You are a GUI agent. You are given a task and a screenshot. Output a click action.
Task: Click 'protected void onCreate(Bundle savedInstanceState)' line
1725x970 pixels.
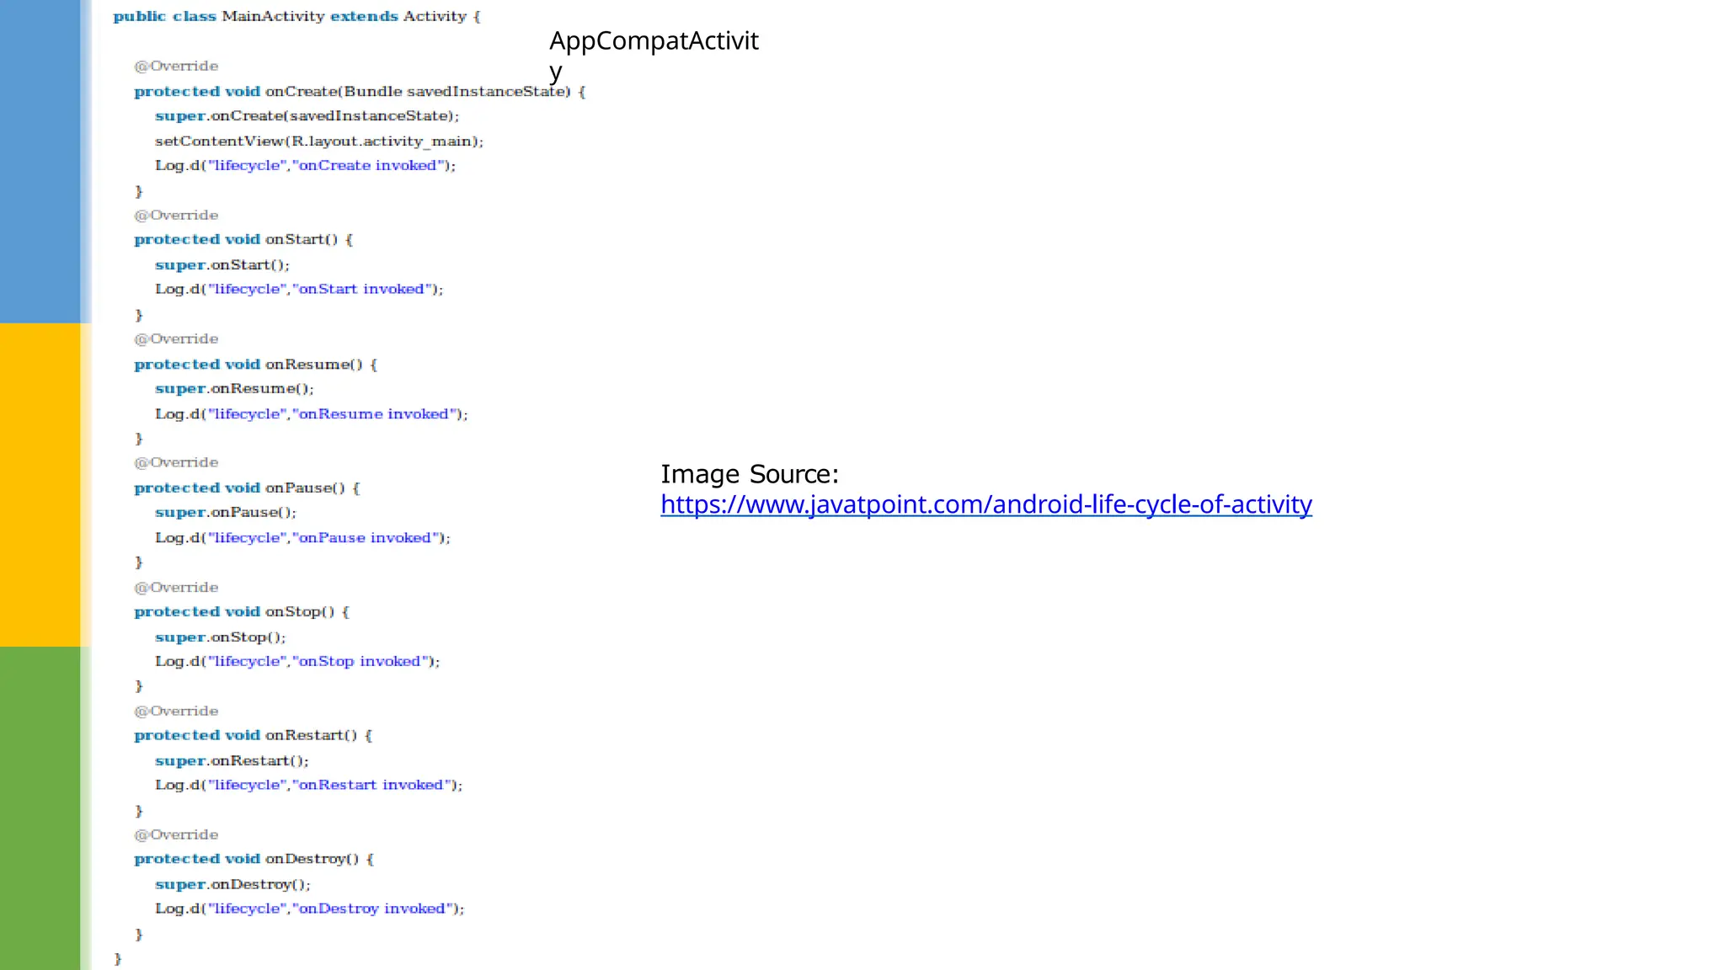(360, 91)
